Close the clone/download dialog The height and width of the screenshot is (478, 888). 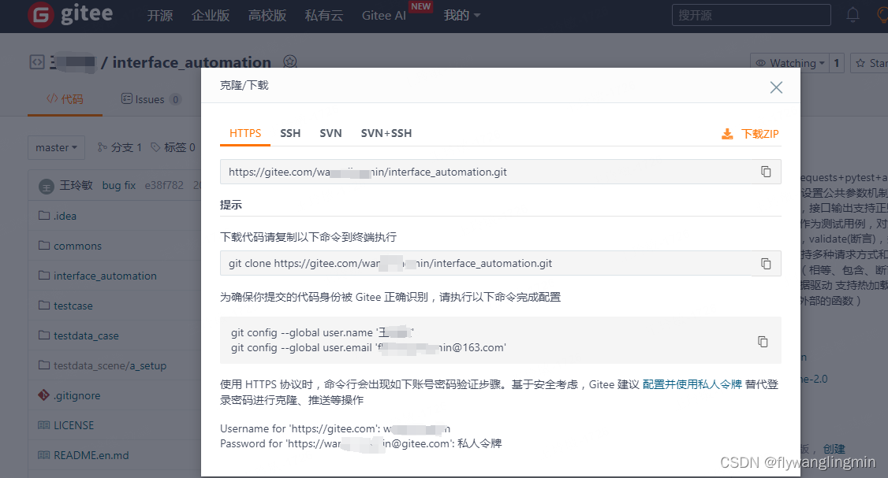pos(776,87)
